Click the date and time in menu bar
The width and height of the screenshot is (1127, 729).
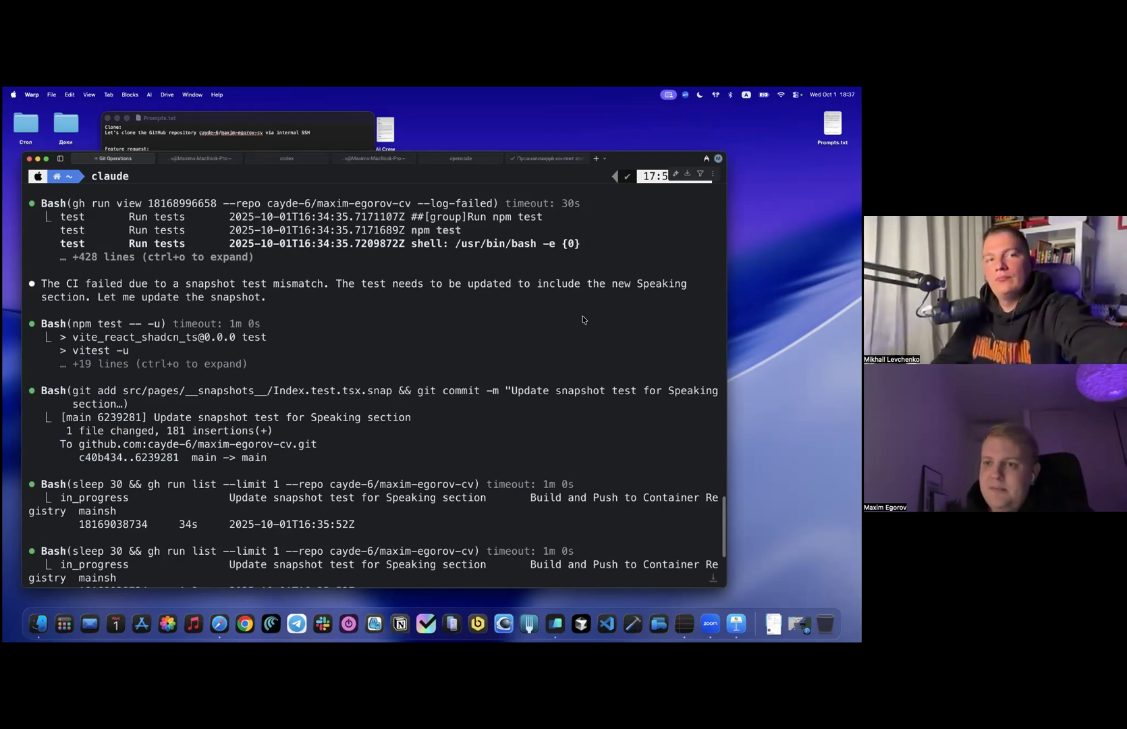coord(832,94)
